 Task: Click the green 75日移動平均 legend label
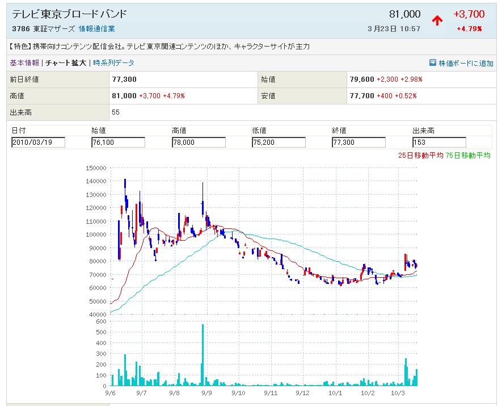[x=468, y=156]
